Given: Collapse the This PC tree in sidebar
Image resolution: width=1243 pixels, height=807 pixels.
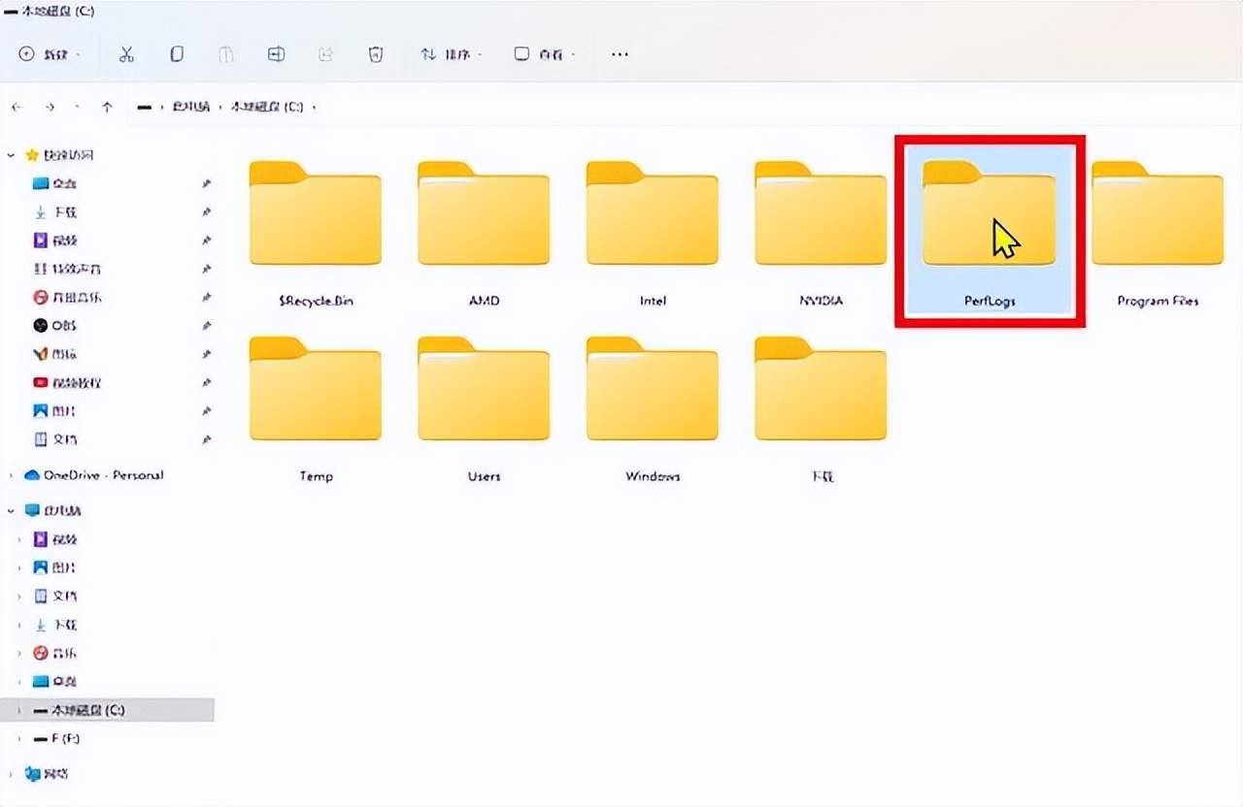Looking at the screenshot, I should point(10,509).
